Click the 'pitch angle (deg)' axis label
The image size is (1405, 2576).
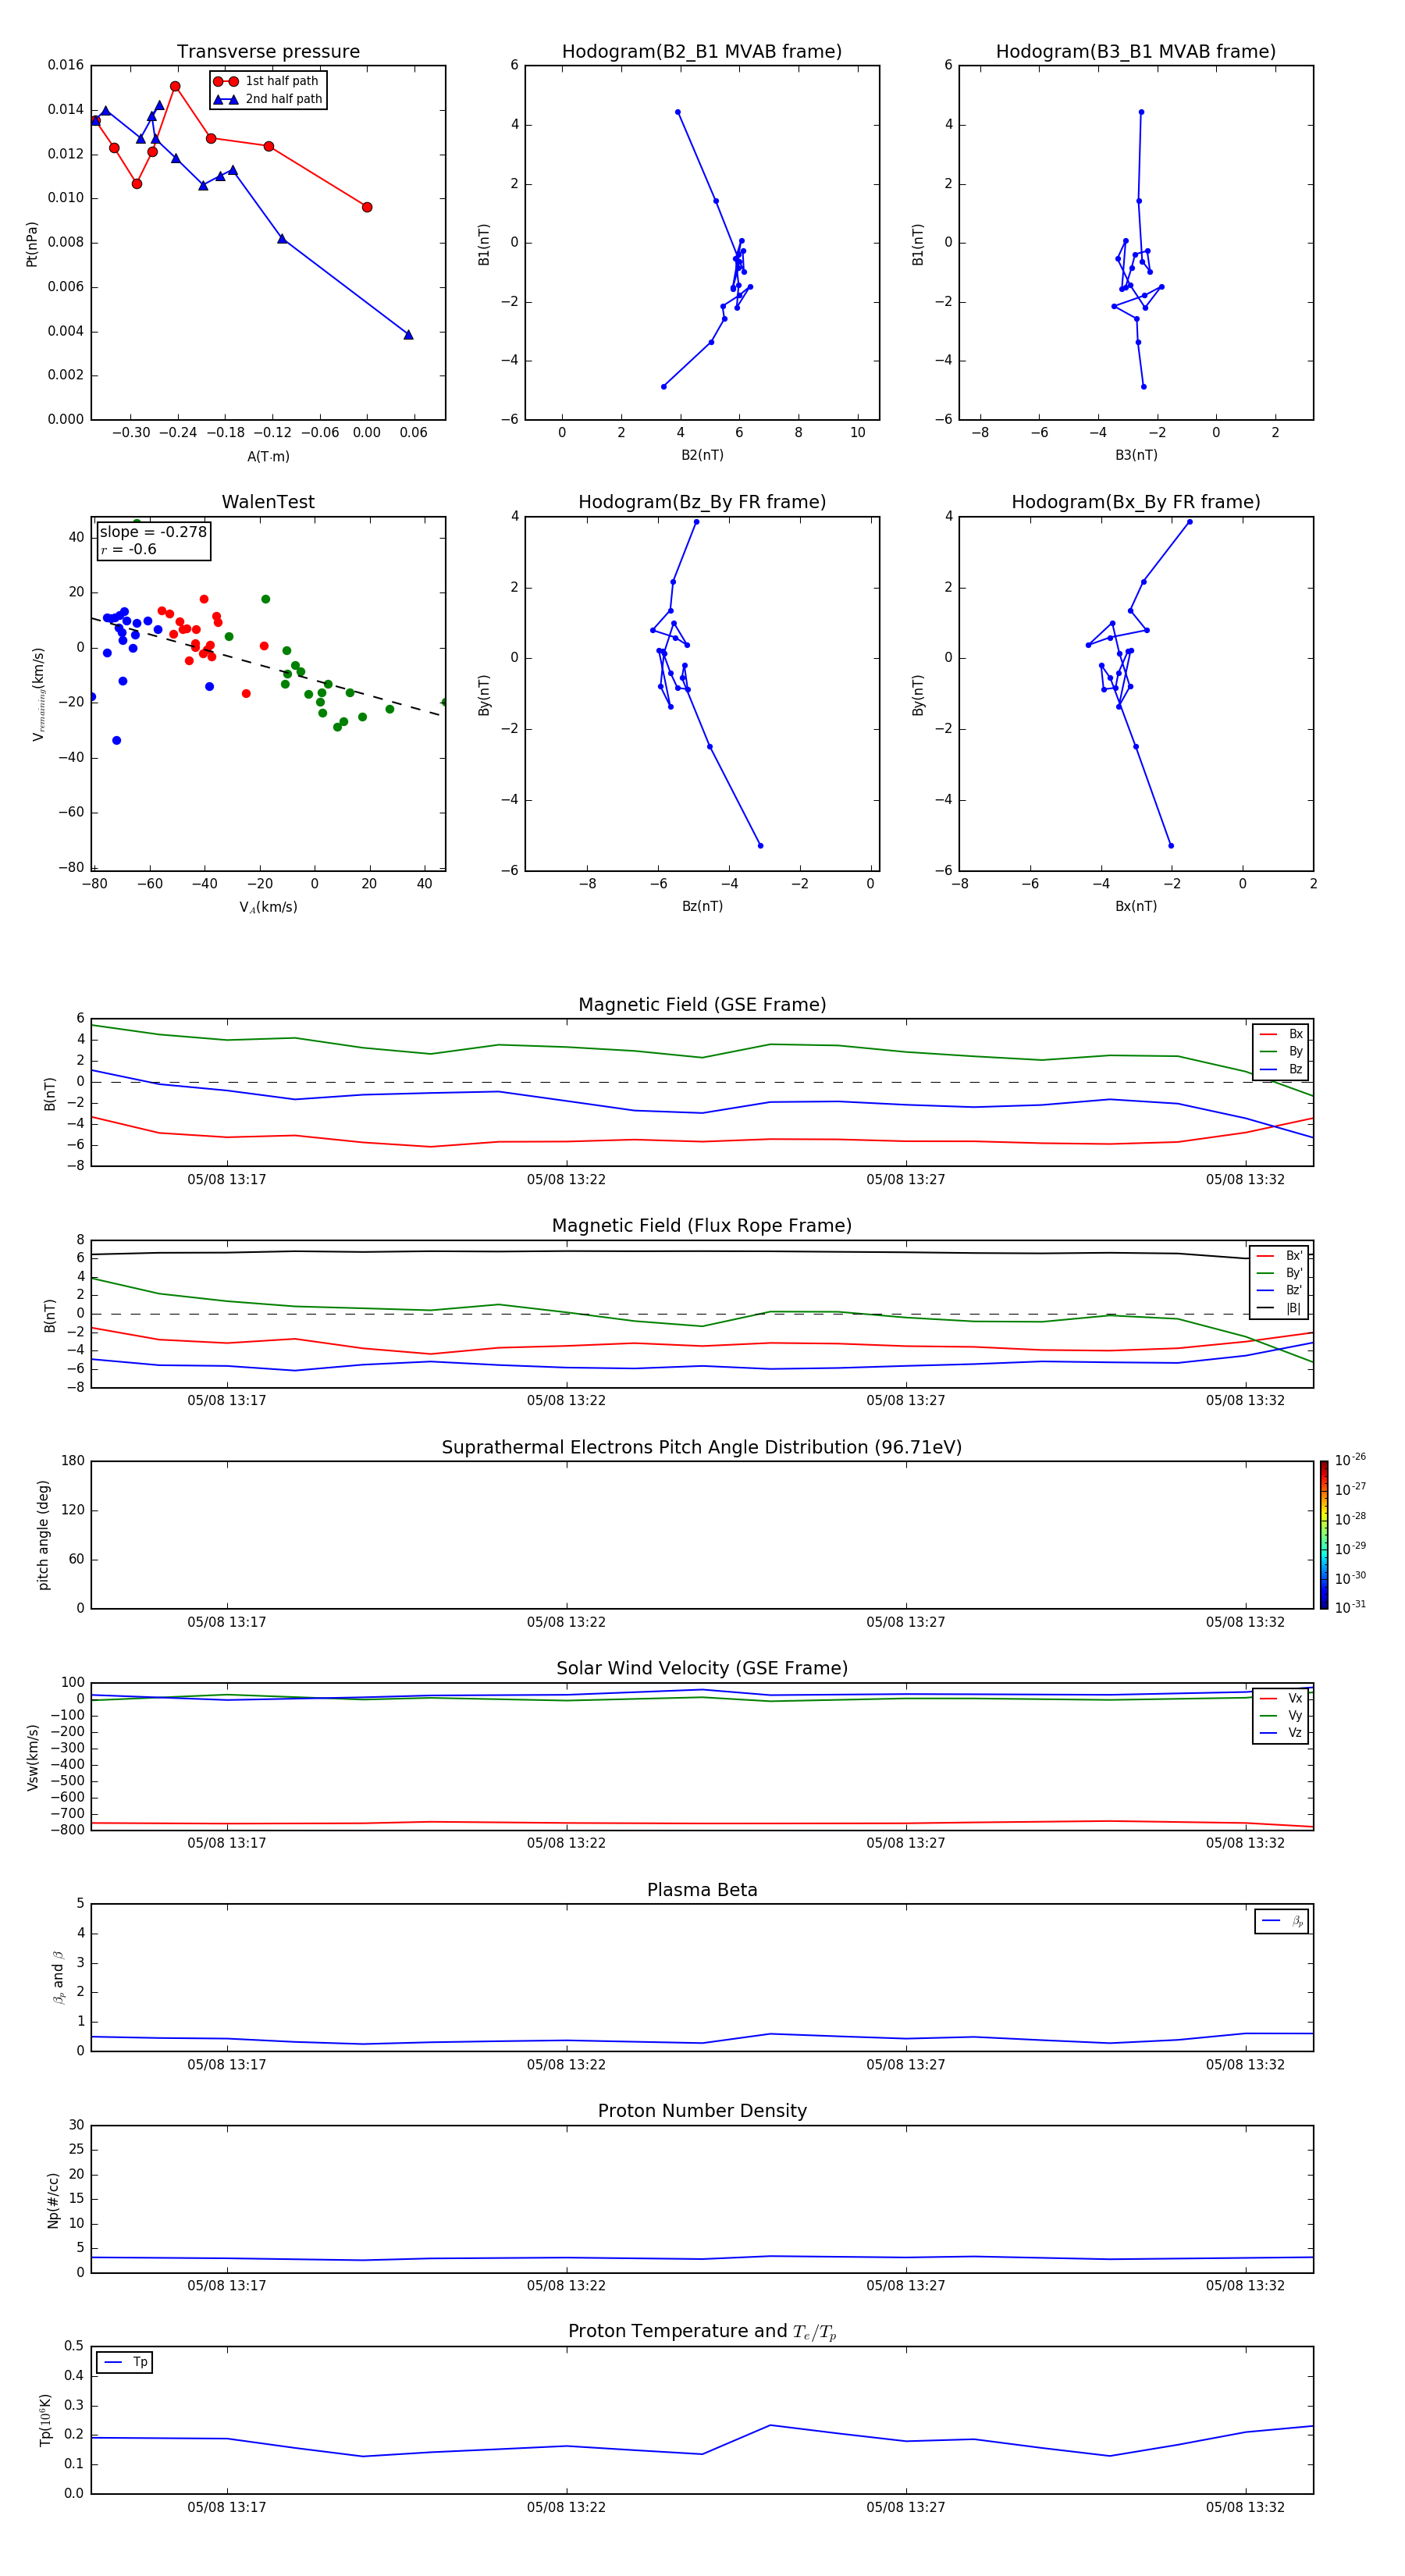(x=43, y=1535)
